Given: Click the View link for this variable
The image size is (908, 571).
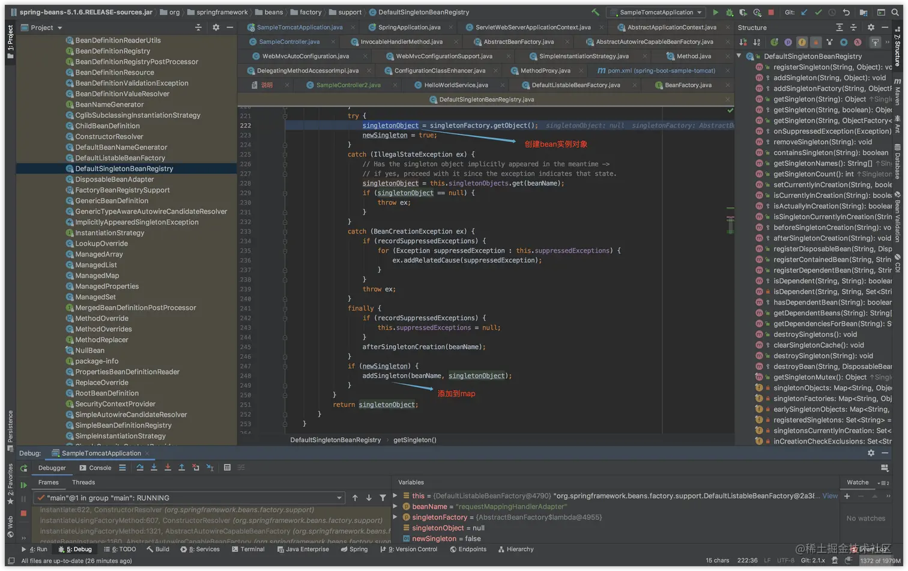Looking at the screenshot, I should [830, 496].
